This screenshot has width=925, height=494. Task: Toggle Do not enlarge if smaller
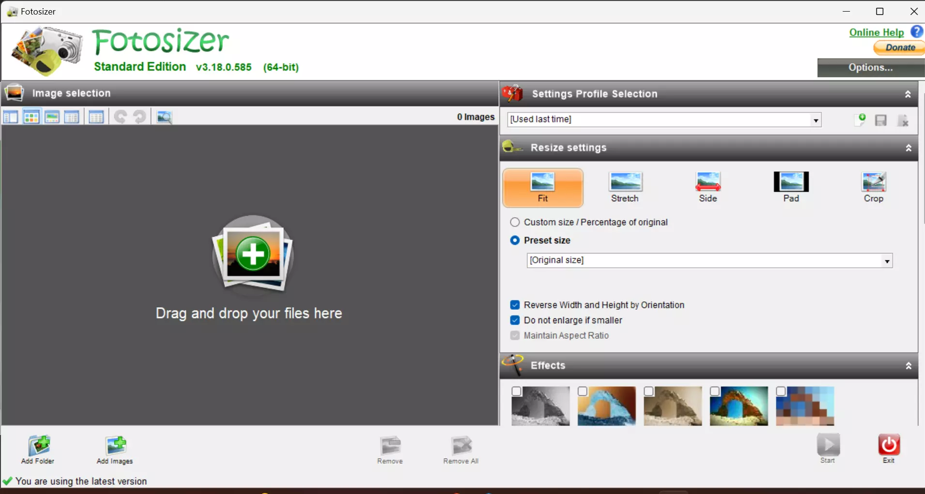point(515,320)
